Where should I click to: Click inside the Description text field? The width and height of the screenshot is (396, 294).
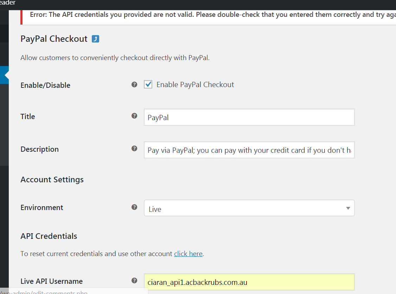(x=249, y=150)
